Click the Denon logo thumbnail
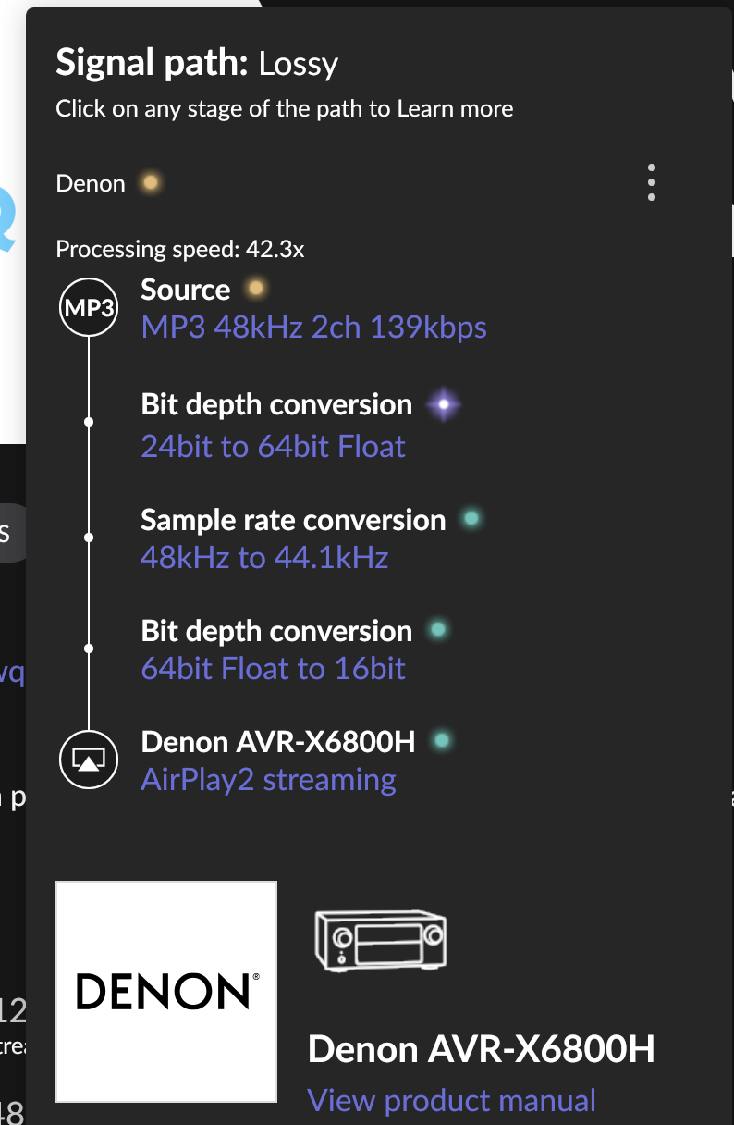Screen dimensions: 734x1125 click(x=166, y=992)
